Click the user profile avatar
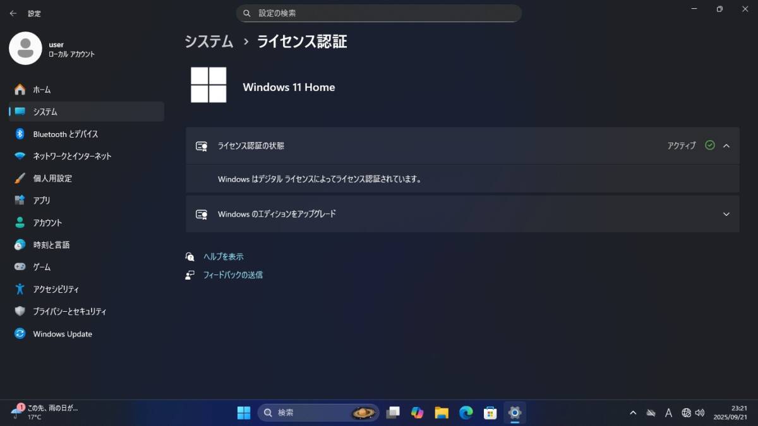The width and height of the screenshot is (758, 426). [25, 48]
